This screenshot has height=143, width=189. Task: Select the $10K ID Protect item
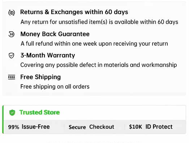[151, 127]
